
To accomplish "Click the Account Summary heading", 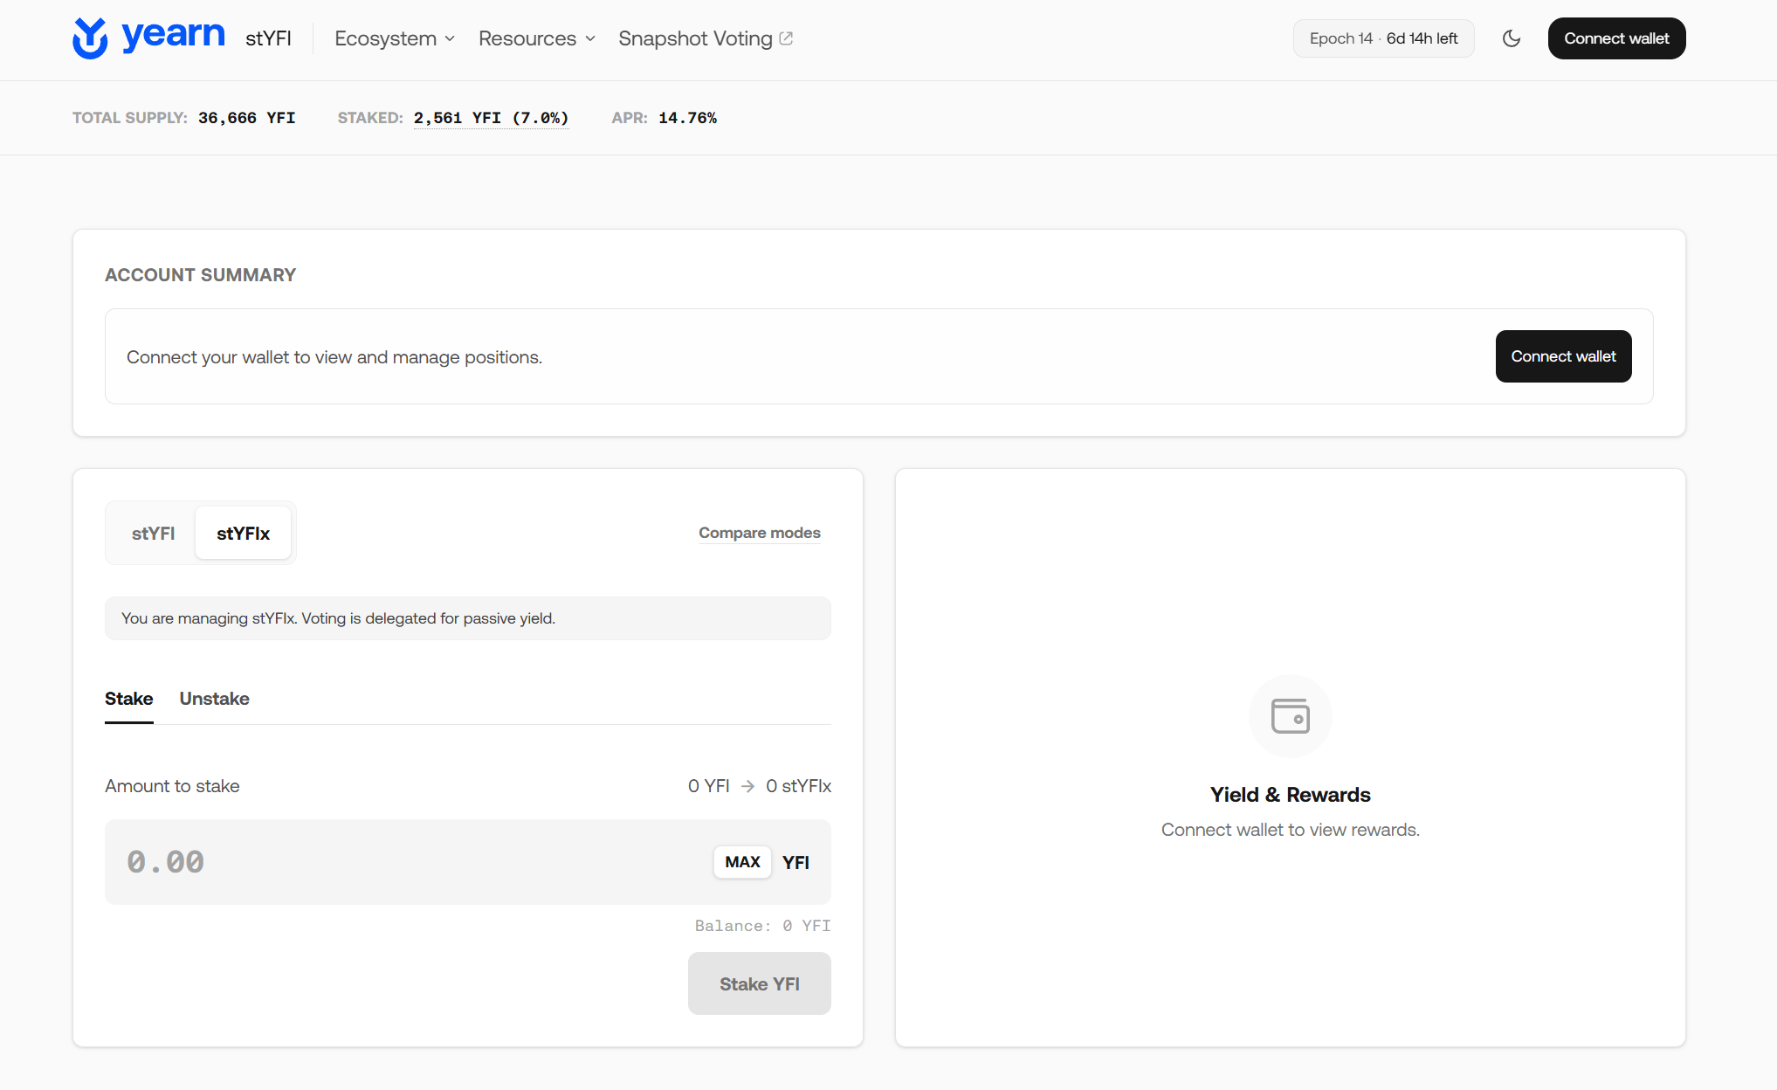I will tap(201, 275).
